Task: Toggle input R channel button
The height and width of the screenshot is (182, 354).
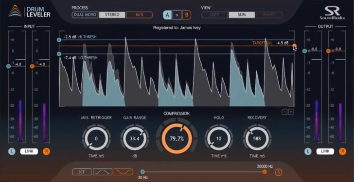Action: pyautogui.click(x=46, y=151)
